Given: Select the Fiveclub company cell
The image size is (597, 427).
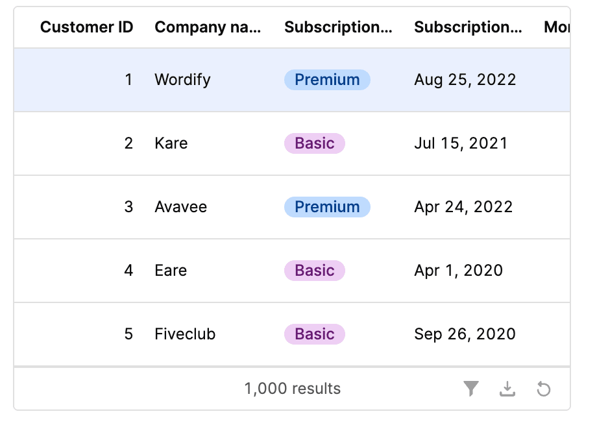Looking at the screenshot, I should (x=185, y=334).
